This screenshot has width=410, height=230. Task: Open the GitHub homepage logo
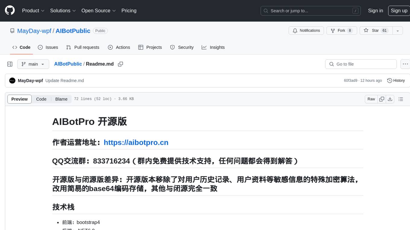pyautogui.click(x=10, y=11)
